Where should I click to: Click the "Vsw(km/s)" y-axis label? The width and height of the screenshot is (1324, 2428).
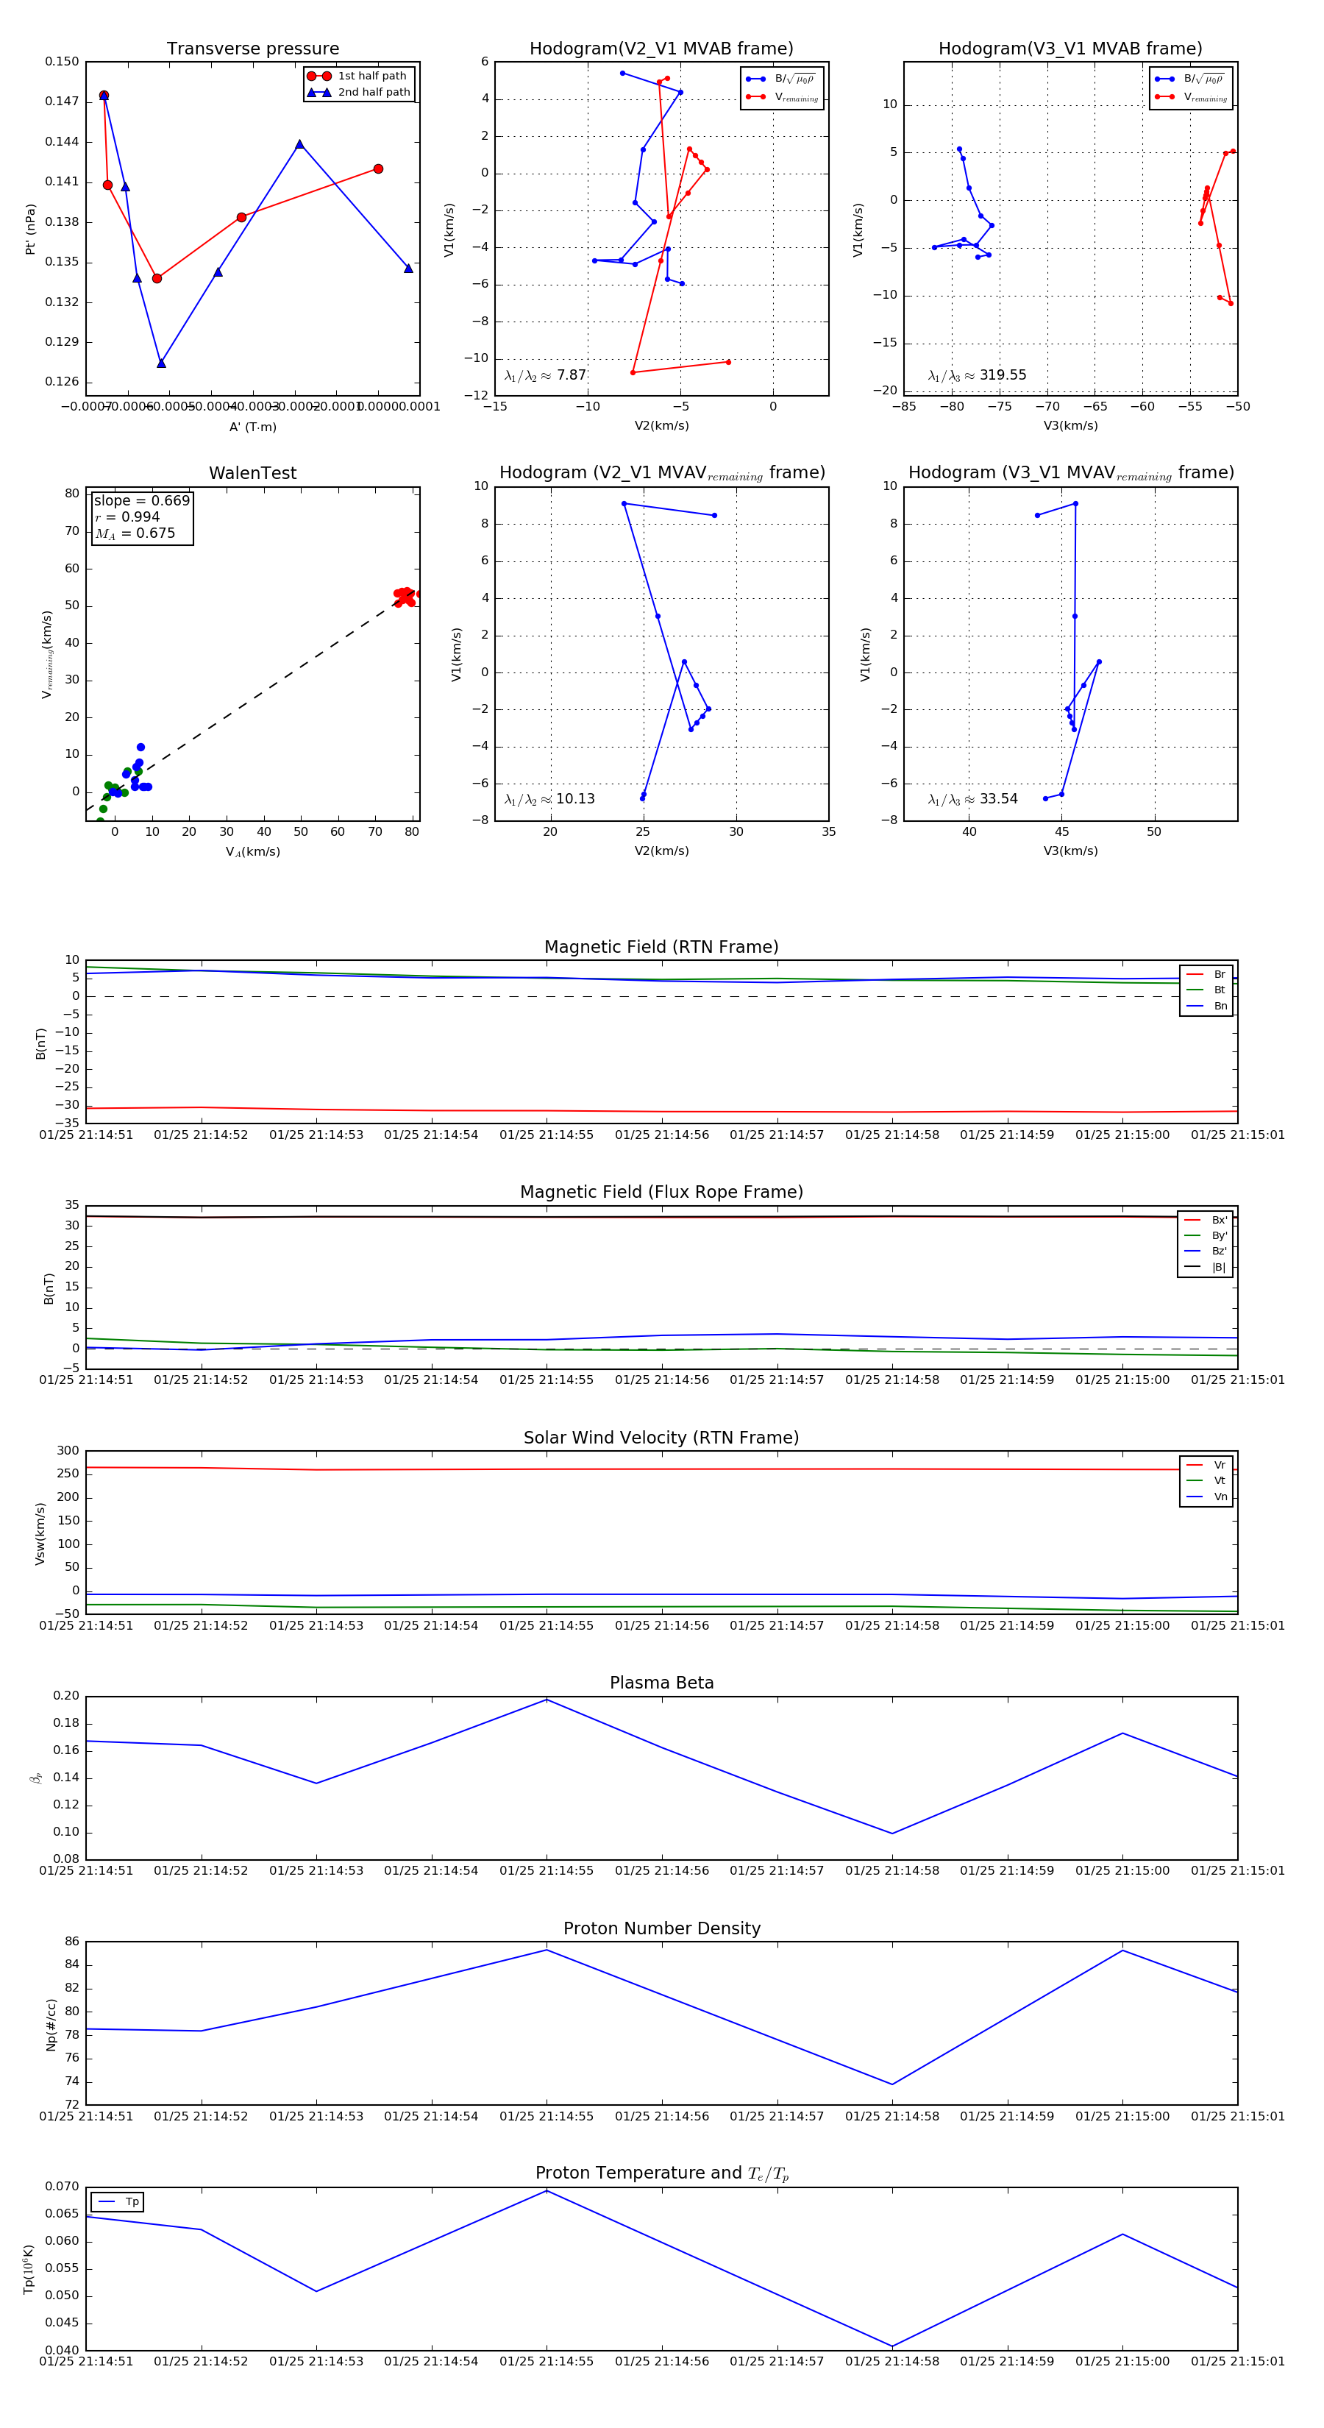click(40, 1533)
